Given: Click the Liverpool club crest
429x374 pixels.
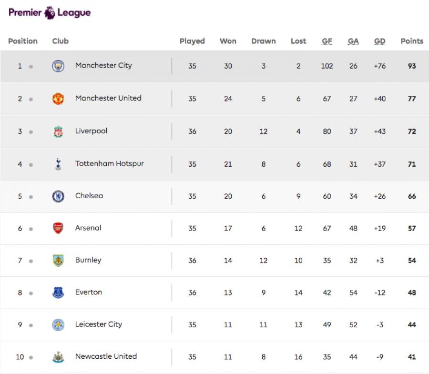Looking at the screenshot, I should (58, 131).
